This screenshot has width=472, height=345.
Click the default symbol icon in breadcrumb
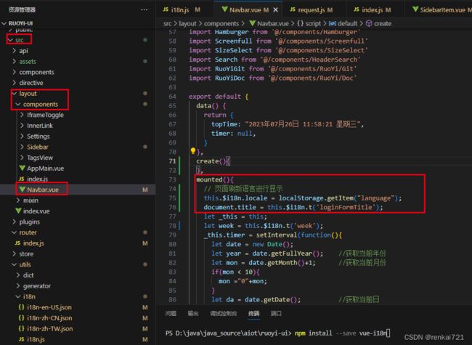(333, 23)
